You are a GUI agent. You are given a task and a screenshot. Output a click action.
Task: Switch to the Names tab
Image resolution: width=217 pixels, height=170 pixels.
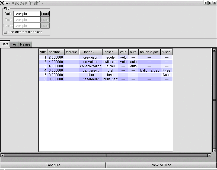pyautogui.click(x=25, y=44)
